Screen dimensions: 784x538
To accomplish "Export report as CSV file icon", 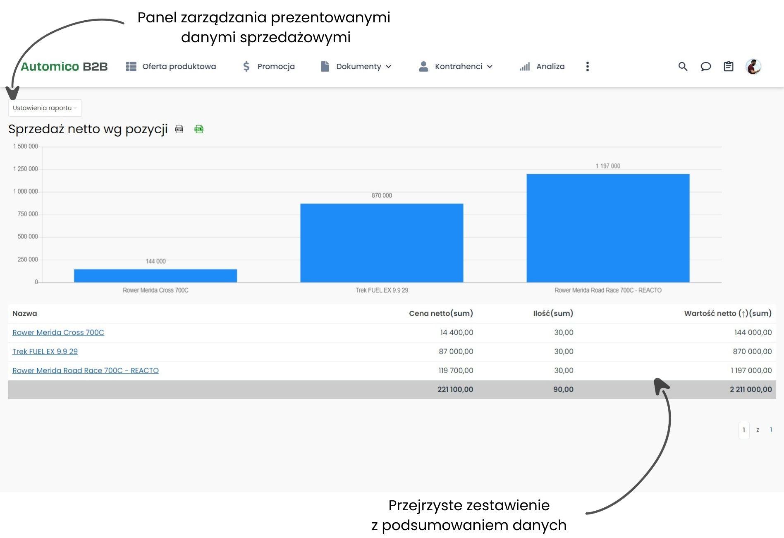I will [x=179, y=129].
